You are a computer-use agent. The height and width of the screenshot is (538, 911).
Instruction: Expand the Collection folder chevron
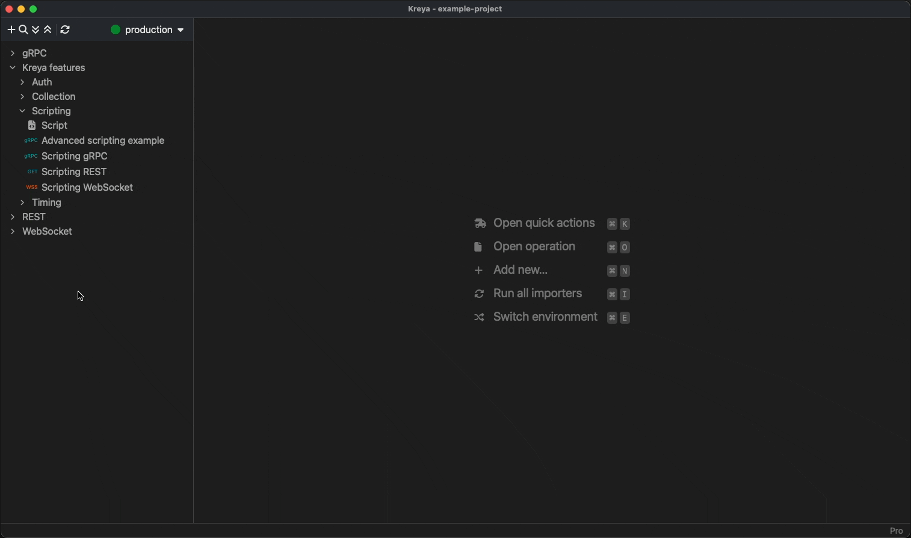(22, 97)
